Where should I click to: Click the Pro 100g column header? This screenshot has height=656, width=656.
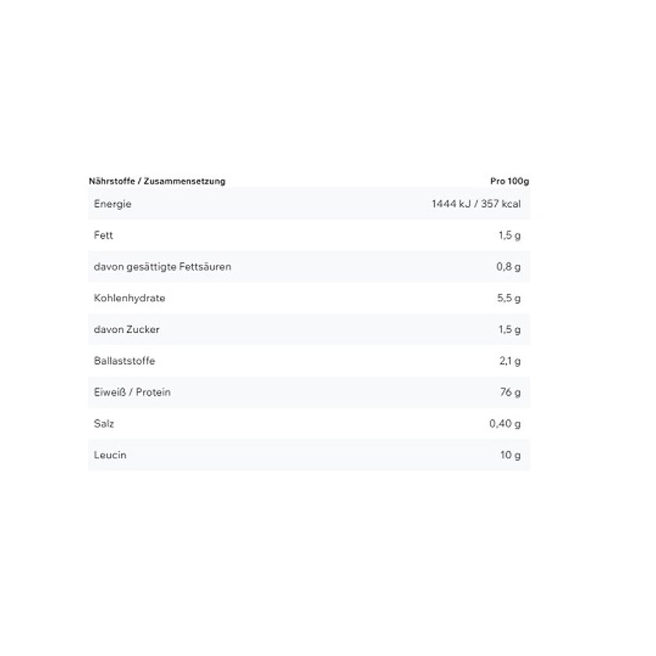click(509, 181)
